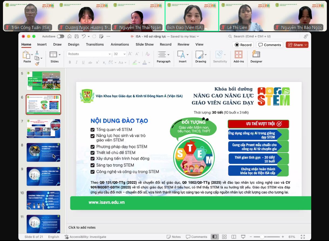This screenshot has height=241, width=329.
Task: Switch to Reading view
Action: pos(234,237)
